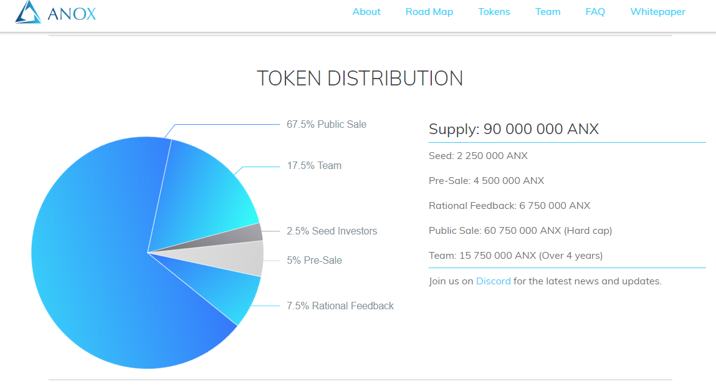Image resolution: width=716 pixels, height=391 pixels.
Task: Click the 5% Pre-Sale label
Action: (314, 261)
